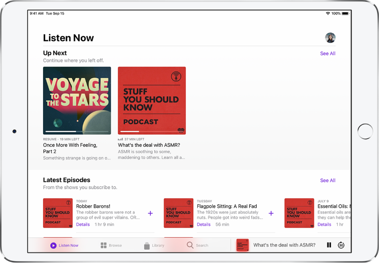This screenshot has width=379, height=263.
Task: Open Search via the magnifying glass icon
Action: coord(190,245)
